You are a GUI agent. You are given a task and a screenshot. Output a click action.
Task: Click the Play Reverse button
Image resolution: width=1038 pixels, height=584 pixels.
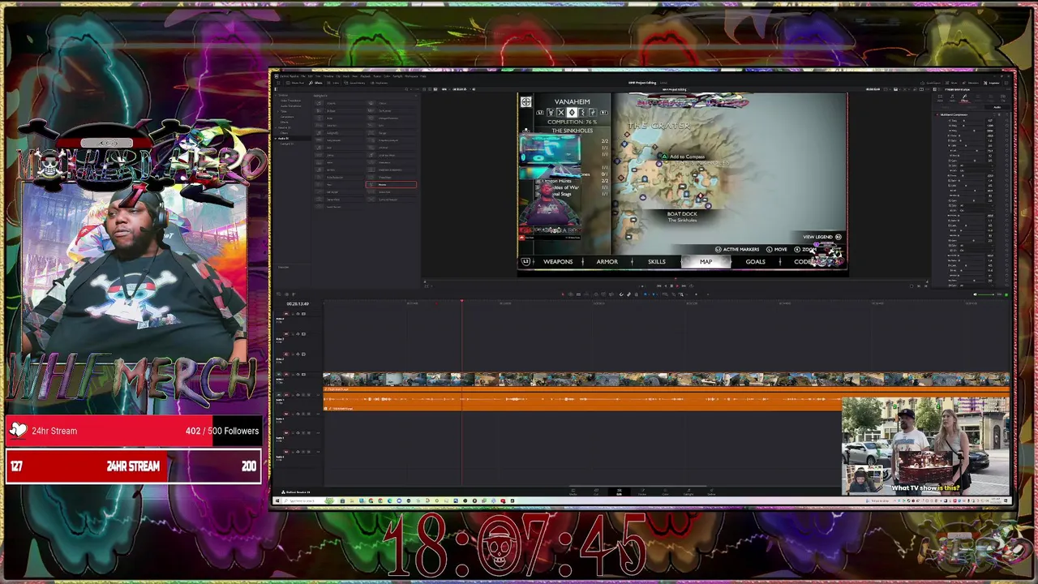[x=665, y=286]
